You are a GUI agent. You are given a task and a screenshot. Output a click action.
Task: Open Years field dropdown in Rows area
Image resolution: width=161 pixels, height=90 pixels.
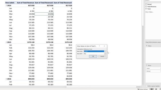160,68
